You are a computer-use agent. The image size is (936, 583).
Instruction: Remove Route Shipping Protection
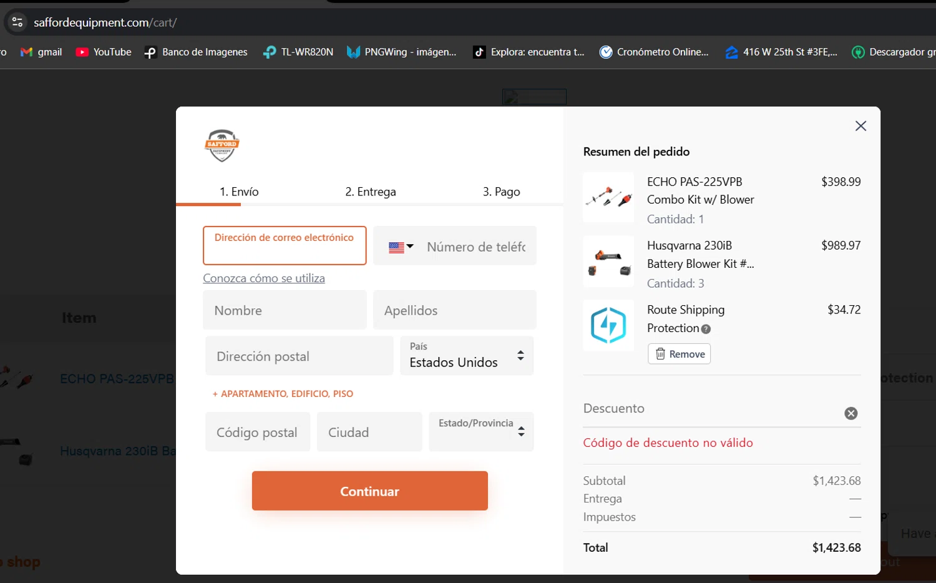point(679,354)
